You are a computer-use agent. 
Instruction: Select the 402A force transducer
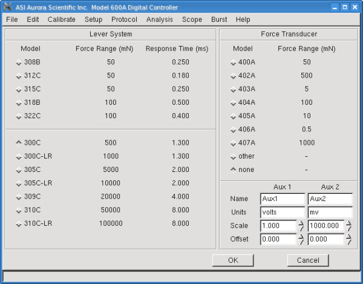coord(233,76)
